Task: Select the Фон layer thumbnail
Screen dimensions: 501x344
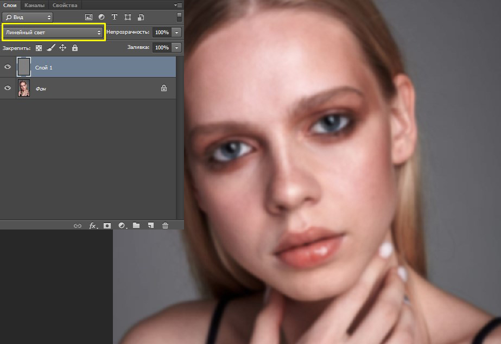Action: [24, 88]
